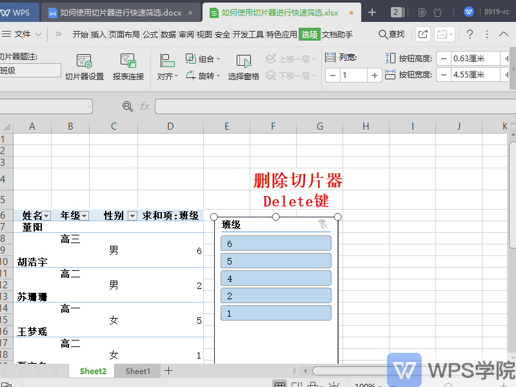
Task: Click the Bring Forward (上移一层) button
Action: (290, 59)
